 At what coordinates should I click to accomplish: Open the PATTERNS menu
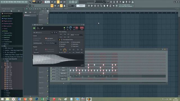click(x=11, y=2)
